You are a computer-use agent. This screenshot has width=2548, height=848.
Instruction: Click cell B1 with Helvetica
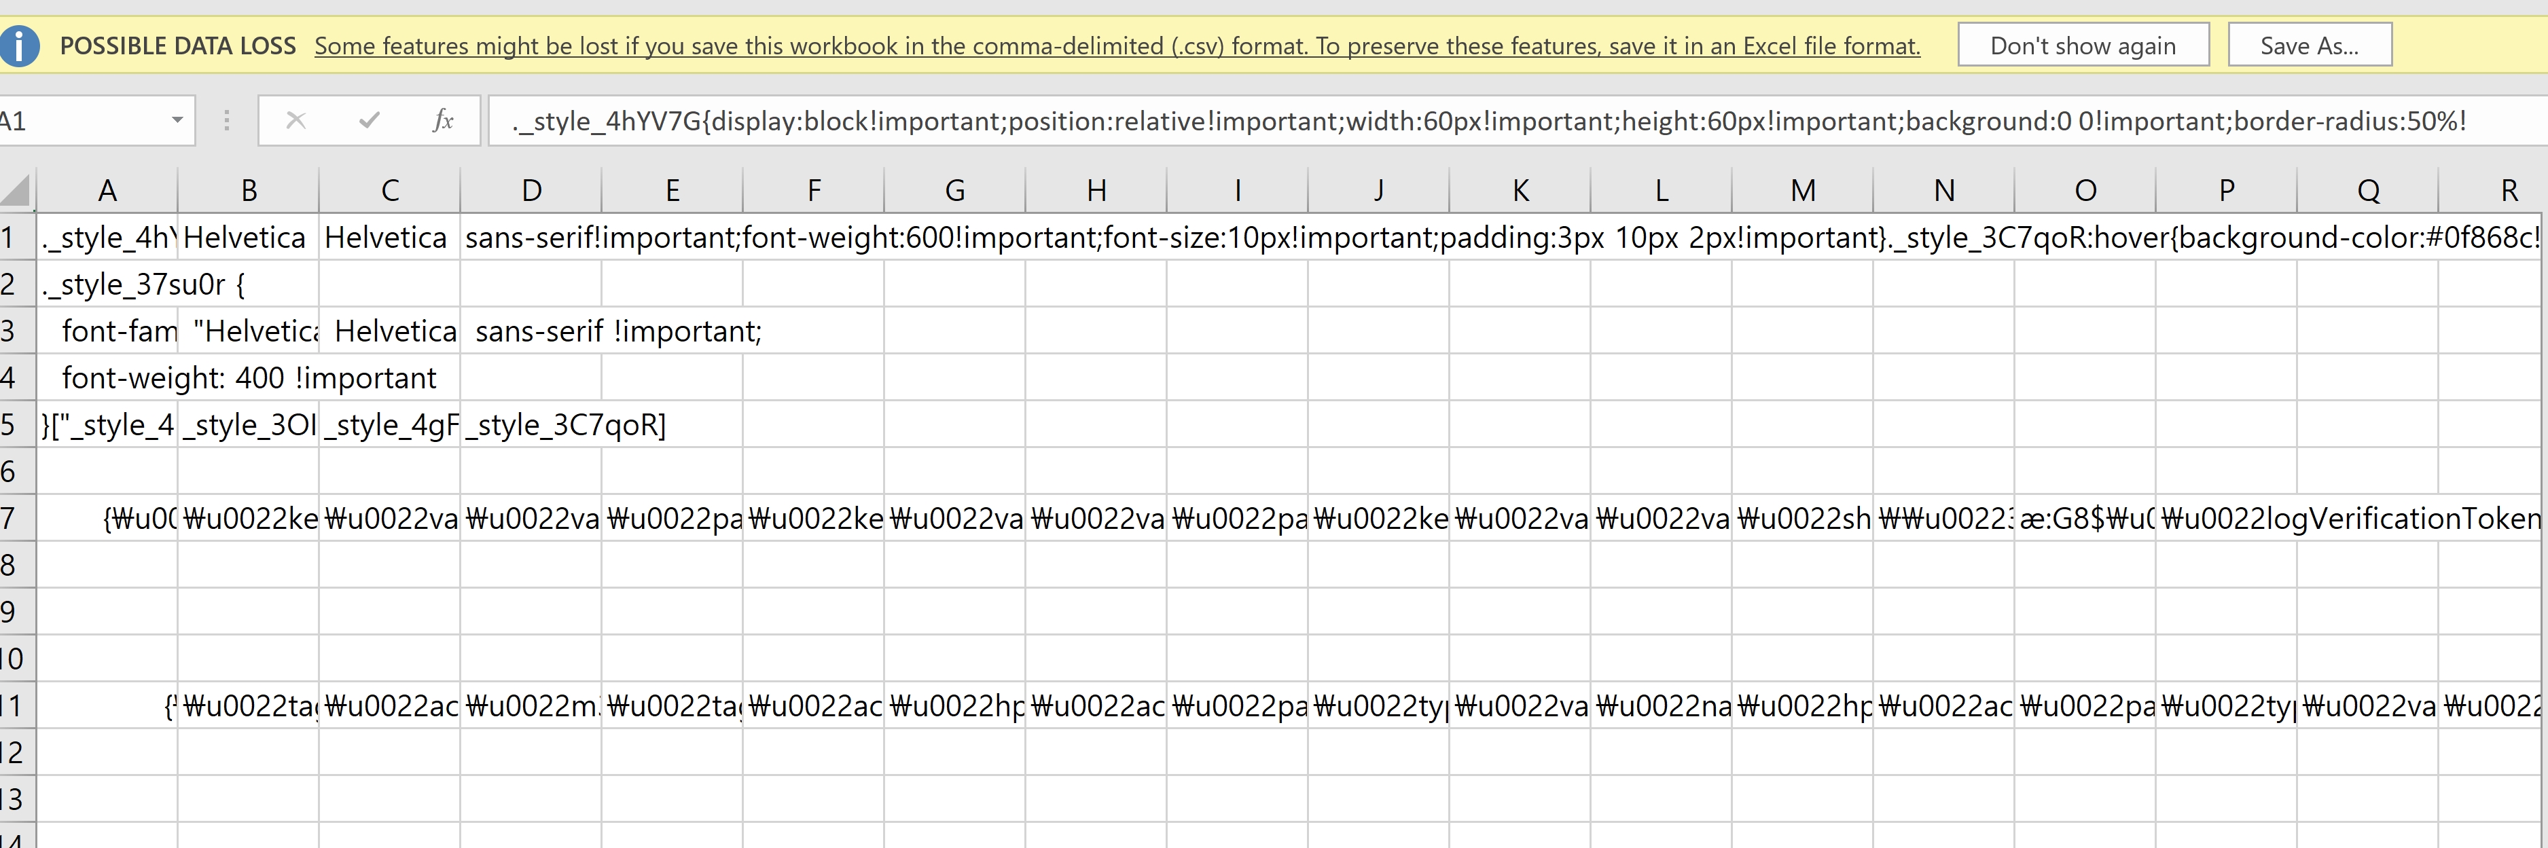pos(248,237)
